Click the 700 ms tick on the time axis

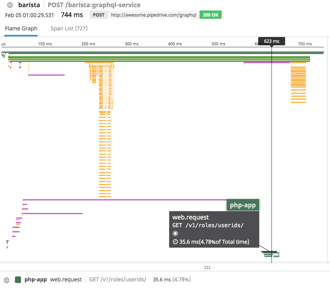click(x=305, y=44)
